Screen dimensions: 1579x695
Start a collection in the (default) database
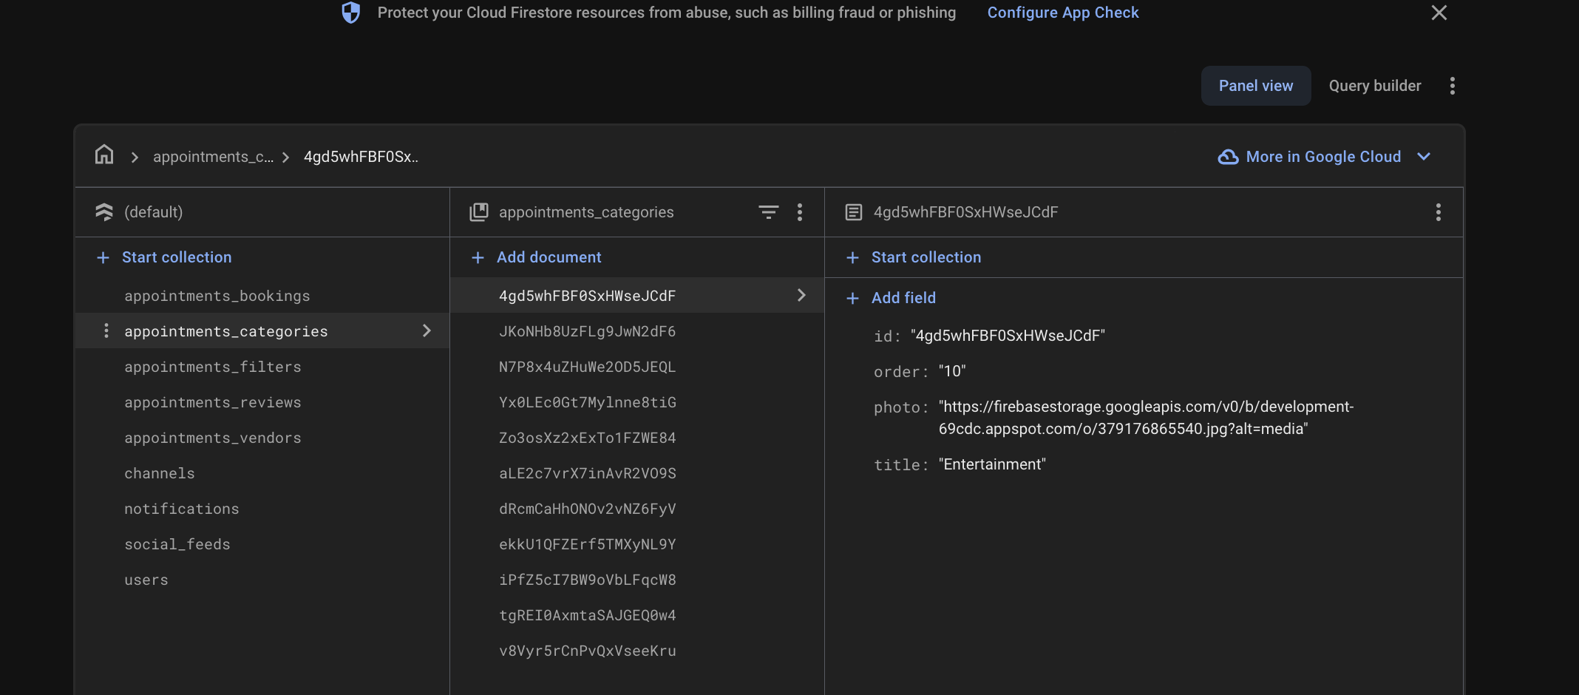pyautogui.click(x=177, y=257)
